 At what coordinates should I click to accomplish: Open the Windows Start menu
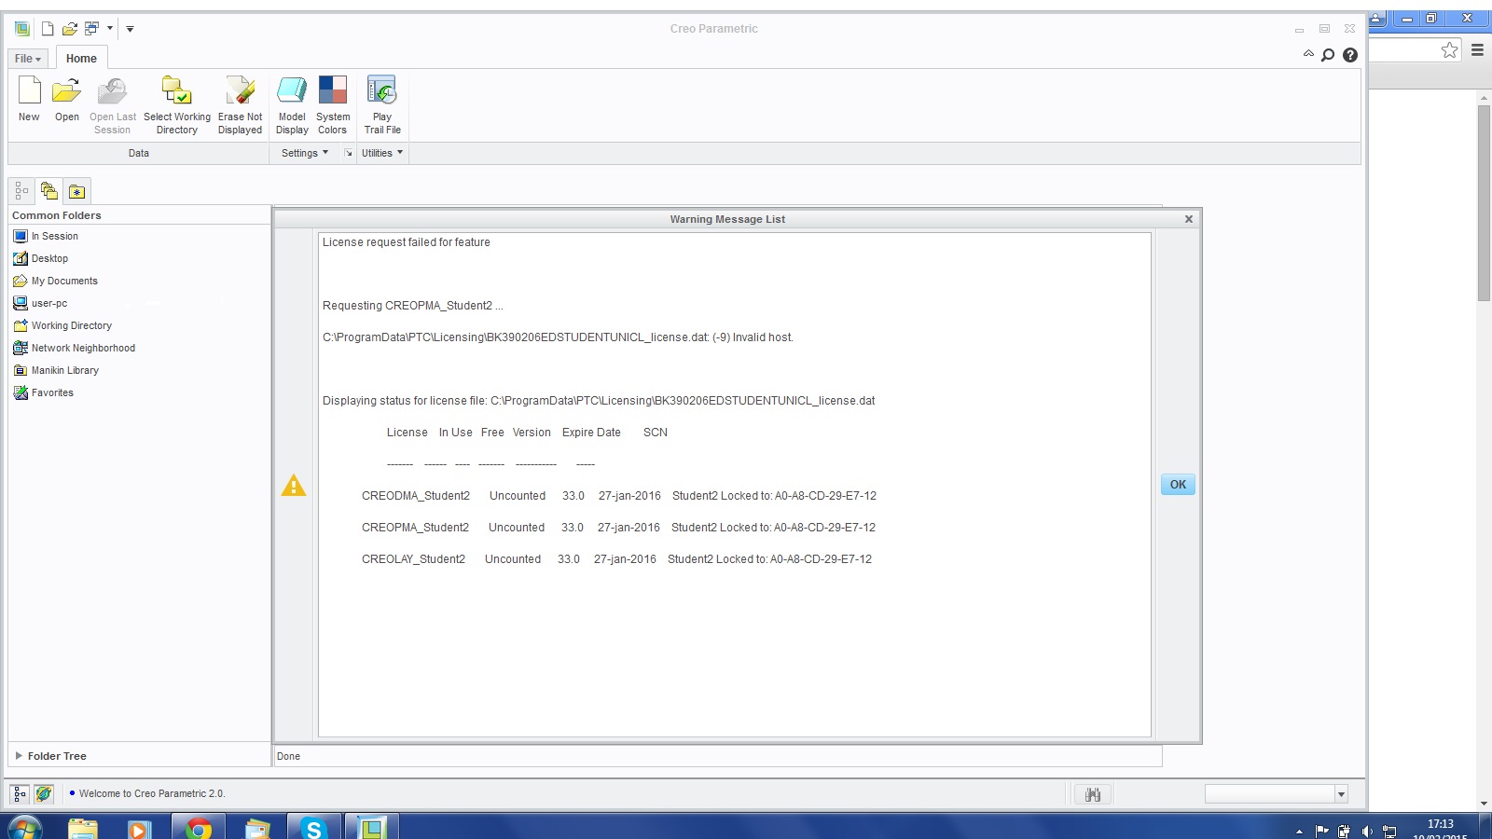(x=25, y=828)
